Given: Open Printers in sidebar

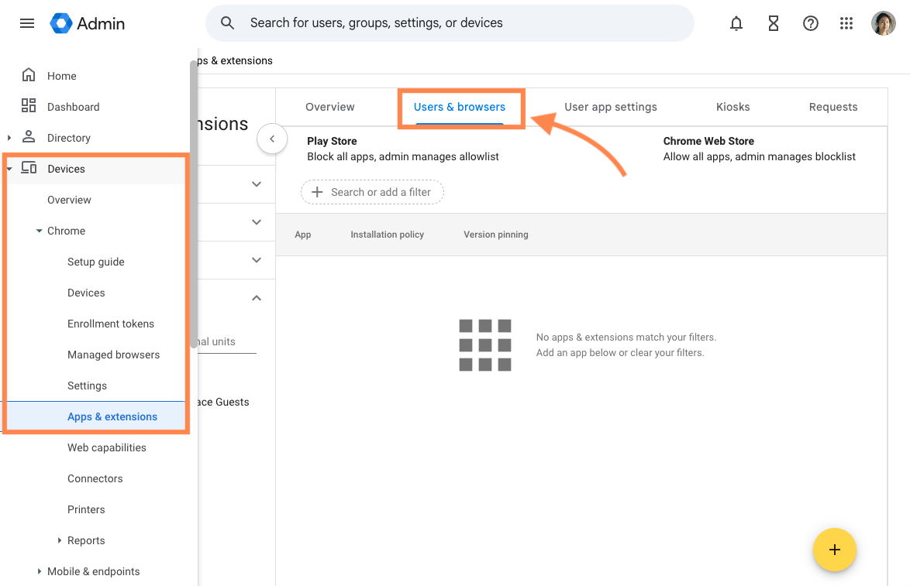Looking at the screenshot, I should (x=86, y=509).
